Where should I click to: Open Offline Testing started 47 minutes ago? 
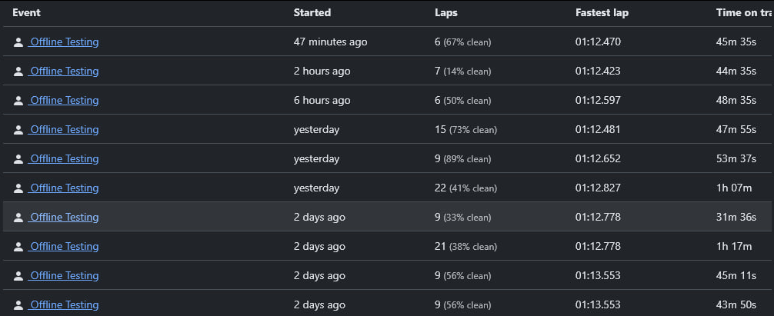click(x=64, y=42)
